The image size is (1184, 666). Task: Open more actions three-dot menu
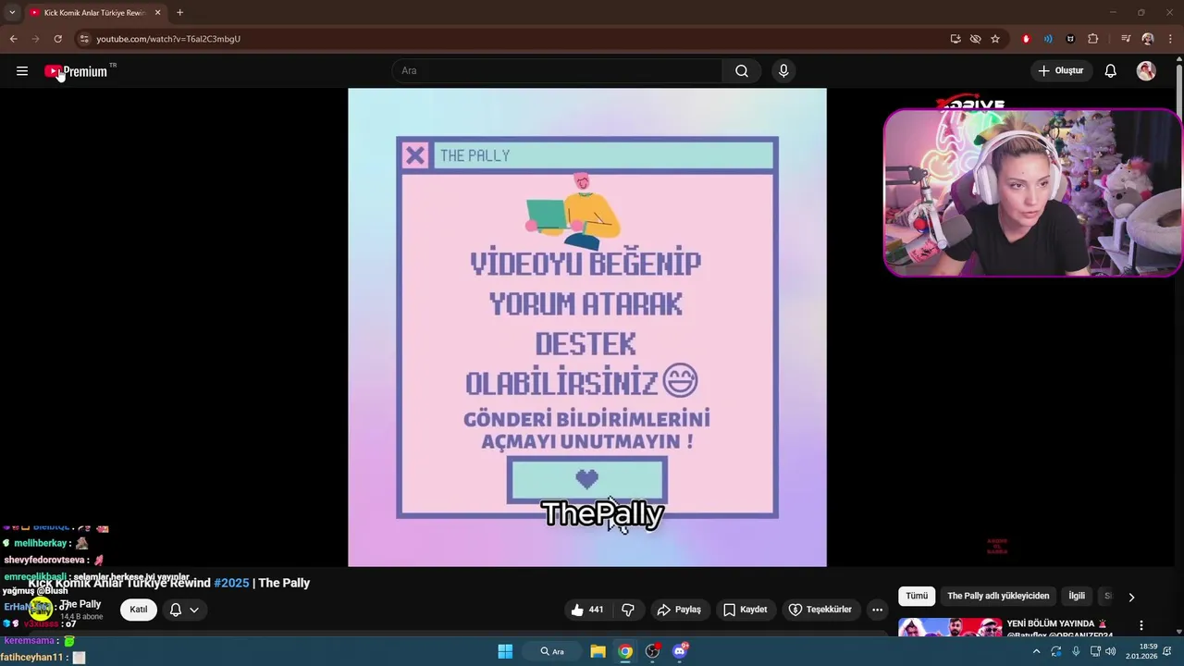pyautogui.click(x=877, y=610)
